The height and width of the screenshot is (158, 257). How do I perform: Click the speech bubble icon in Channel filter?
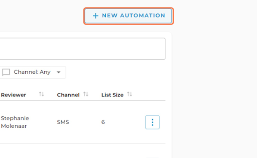(6, 72)
